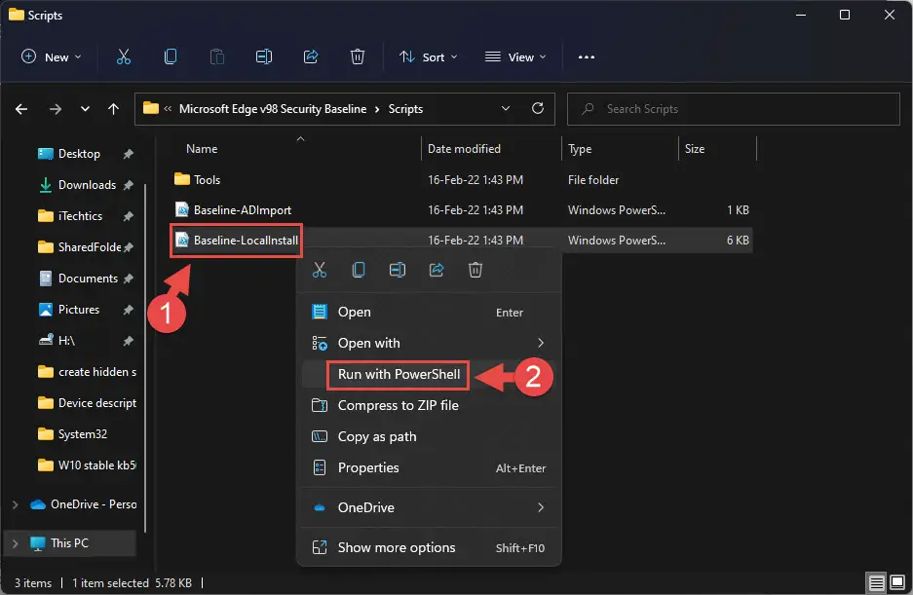
Task: Click Cut icon in the context menu
Action: pyautogui.click(x=319, y=270)
